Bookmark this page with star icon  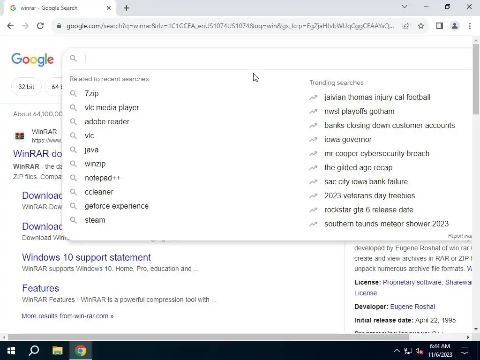[421, 26]
